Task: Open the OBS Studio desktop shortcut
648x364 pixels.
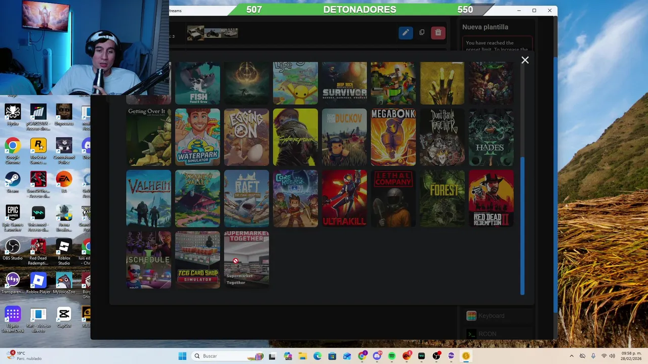Action: (x=13, y=250)
